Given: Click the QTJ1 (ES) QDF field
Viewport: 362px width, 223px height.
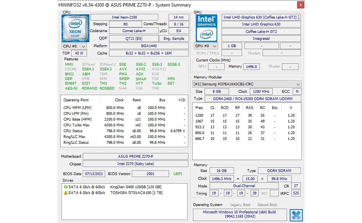Looking at the screenshot, I should point(134,39).
